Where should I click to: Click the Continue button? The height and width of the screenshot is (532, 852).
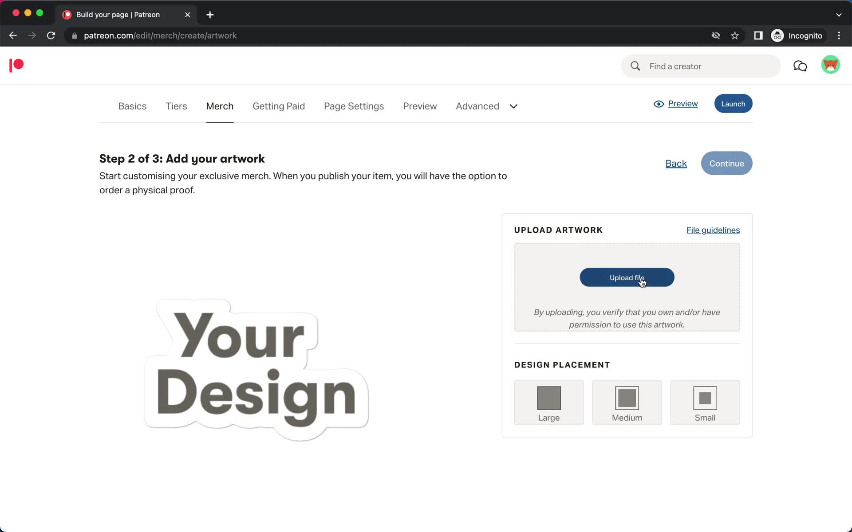(726, 163)
